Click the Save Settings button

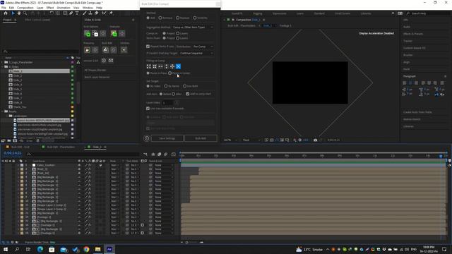[x=167, y=138]
